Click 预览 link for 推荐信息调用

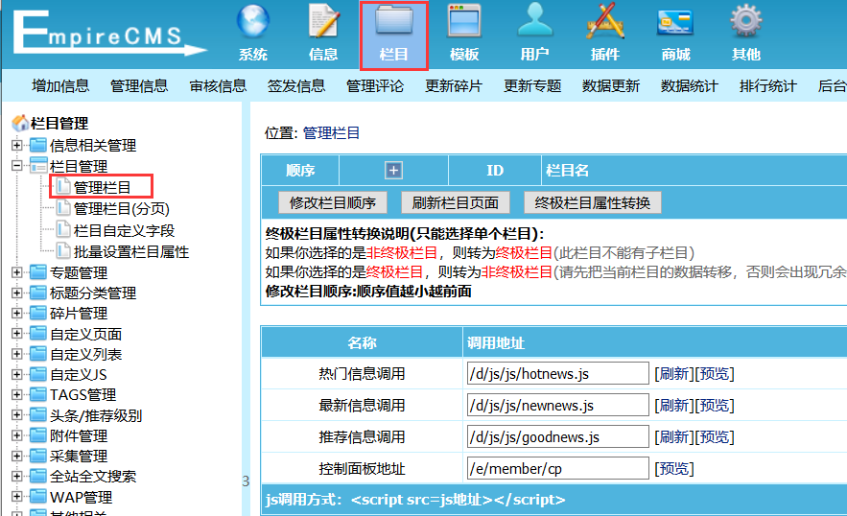click(714, 436)
